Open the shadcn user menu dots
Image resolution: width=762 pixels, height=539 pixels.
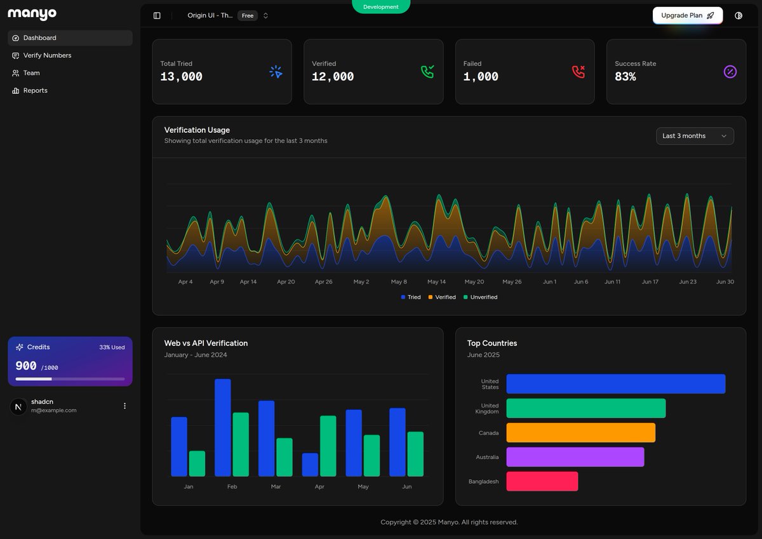(124, 406)
